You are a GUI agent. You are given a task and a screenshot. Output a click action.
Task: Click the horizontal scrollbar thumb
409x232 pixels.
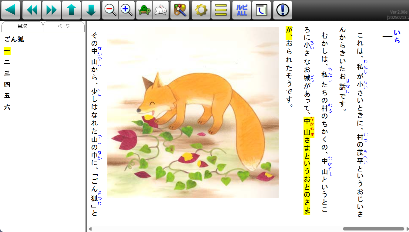tap(373, 229)
